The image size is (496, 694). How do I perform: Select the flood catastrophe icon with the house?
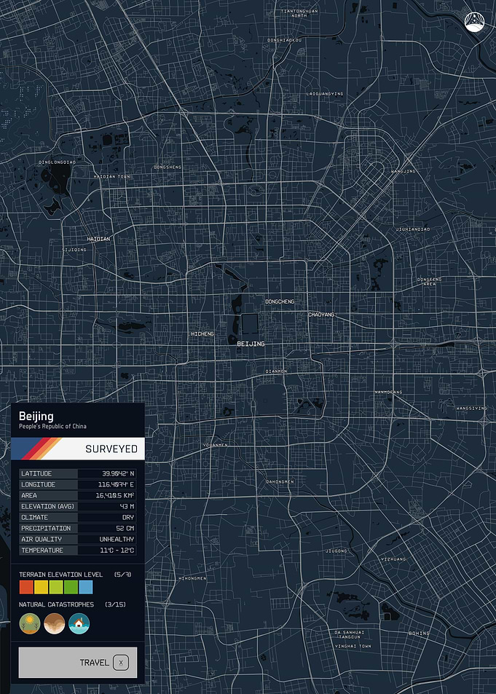tap(79, 623)
